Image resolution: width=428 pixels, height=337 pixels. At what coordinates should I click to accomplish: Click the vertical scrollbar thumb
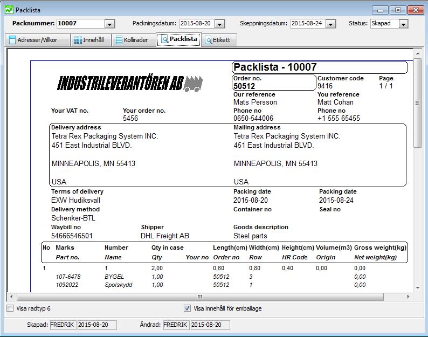pos(418,102)
